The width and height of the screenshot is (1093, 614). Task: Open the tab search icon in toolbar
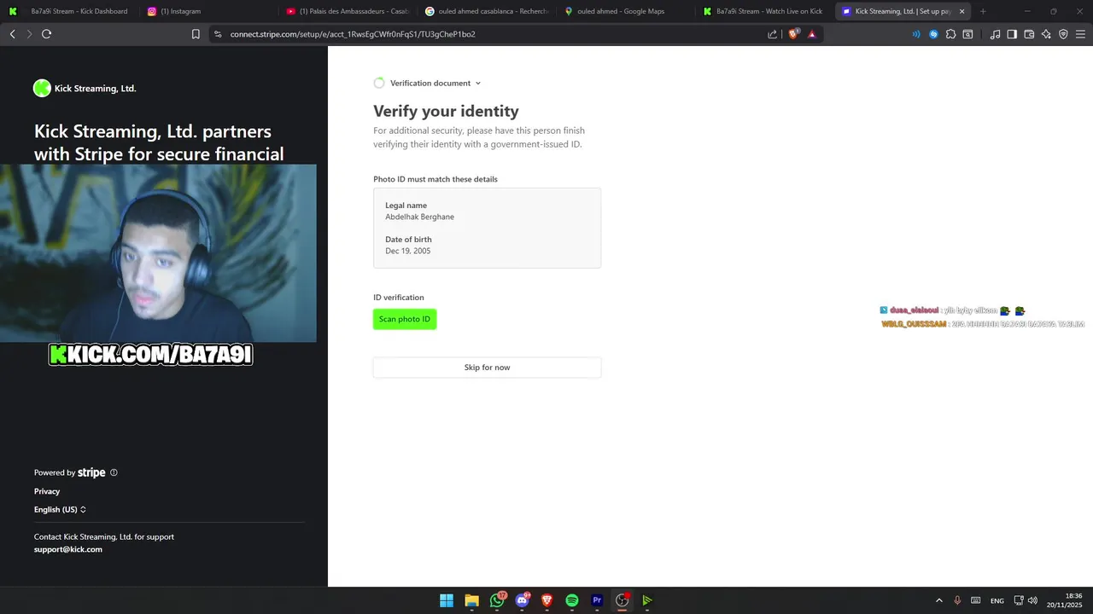[x=967, y=34]
